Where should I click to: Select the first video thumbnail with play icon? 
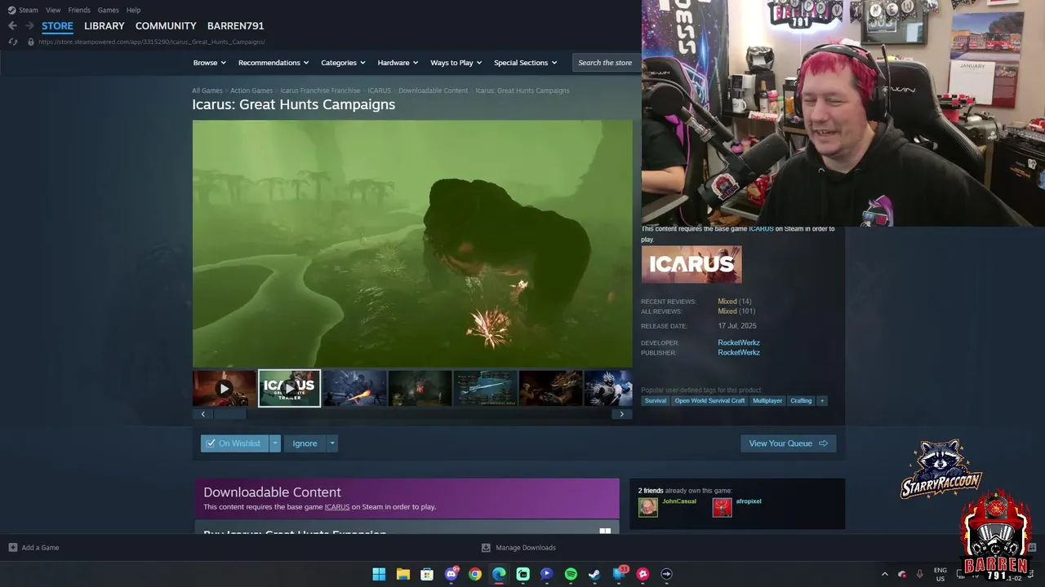pyautogui.click(x=224, y=388)
